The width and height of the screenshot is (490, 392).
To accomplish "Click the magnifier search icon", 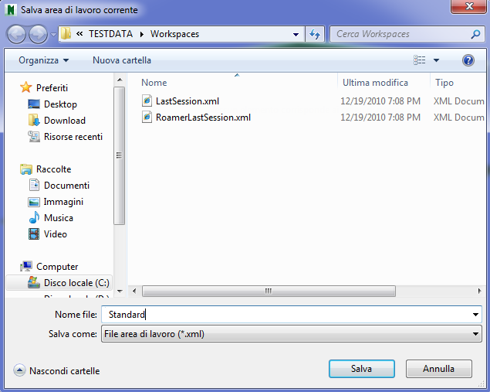I will [x=475, y=34].
